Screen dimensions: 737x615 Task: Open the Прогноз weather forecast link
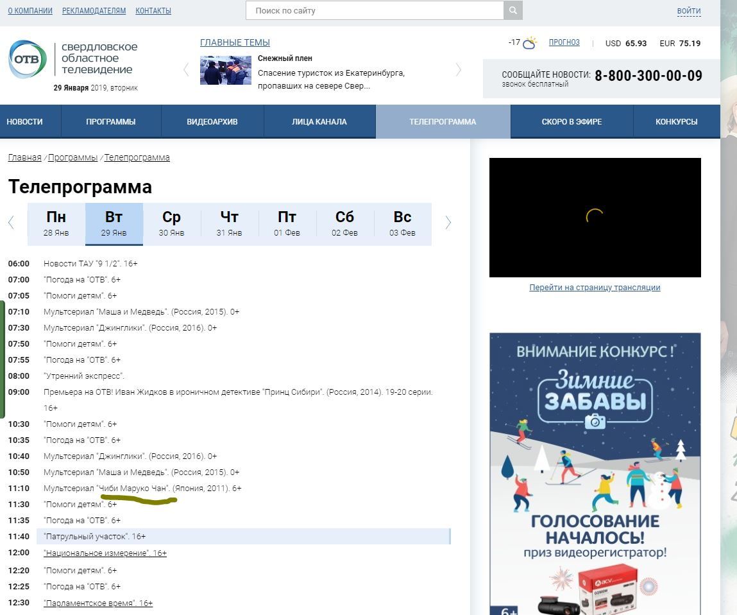[x=564, y=42]
